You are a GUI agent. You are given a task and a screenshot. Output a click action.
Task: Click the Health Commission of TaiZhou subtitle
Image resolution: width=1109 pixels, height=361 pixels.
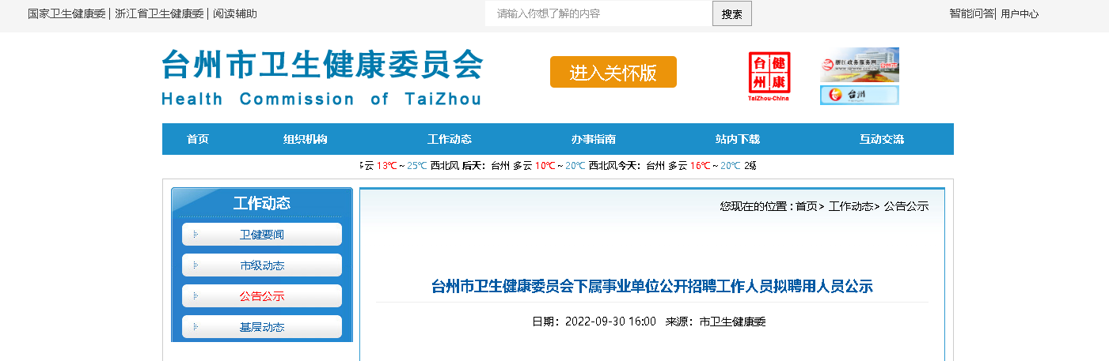click(321, 100)
